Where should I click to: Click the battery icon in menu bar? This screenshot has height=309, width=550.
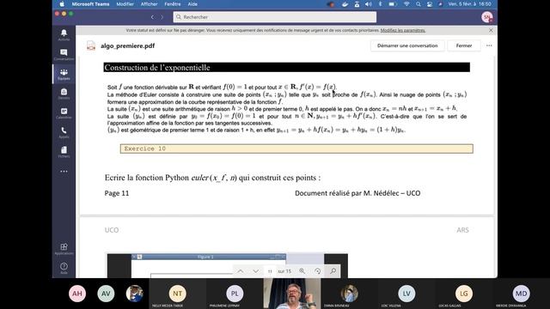pos(392,4)
